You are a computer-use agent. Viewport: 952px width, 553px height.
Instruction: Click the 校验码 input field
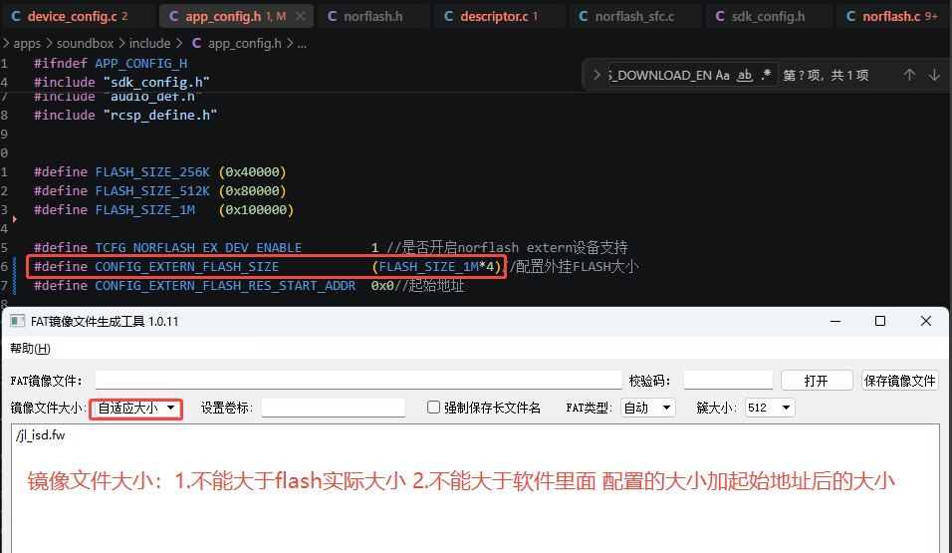[728, 380]
